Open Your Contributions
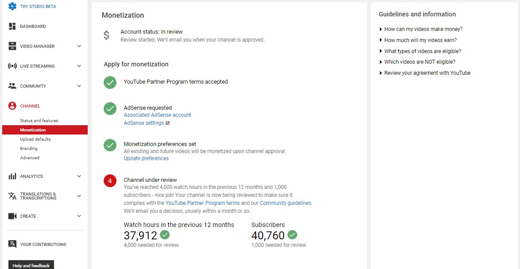 (x=43, y=245)
